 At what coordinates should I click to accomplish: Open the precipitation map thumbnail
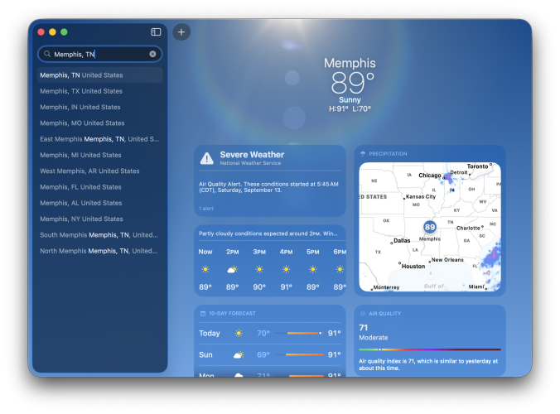pos(429,226)
